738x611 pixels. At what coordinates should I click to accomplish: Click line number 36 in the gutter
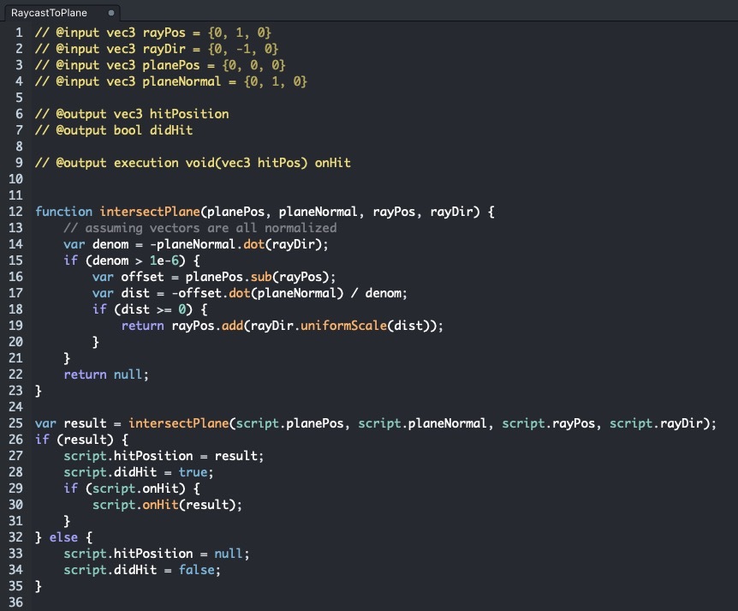(x=15, y=602)
